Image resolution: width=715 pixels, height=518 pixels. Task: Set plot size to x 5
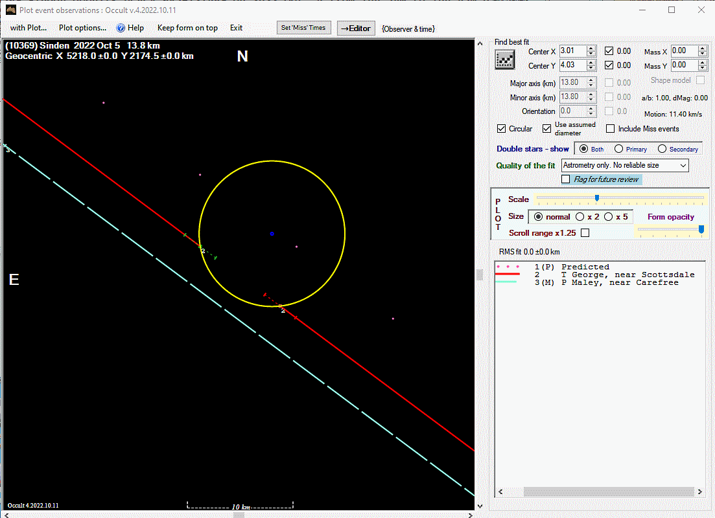[x=609, y=217]
